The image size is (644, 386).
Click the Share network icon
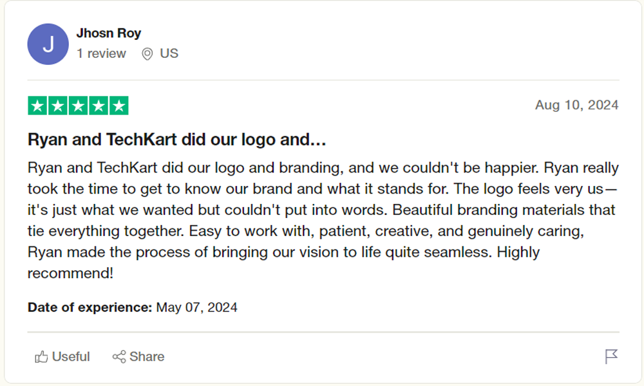tap(119, 357)
